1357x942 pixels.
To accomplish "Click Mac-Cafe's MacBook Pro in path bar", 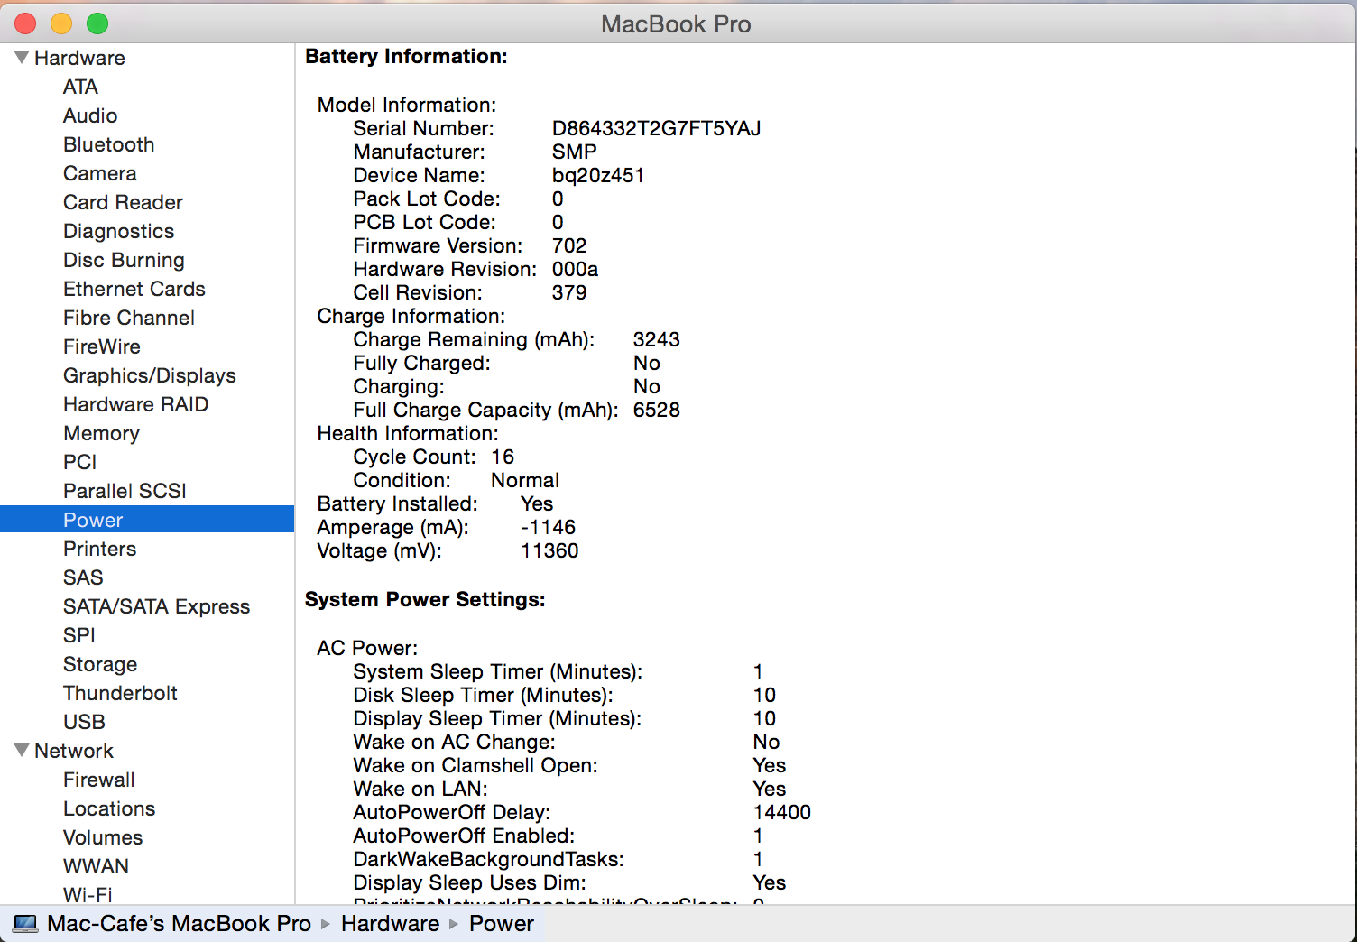I will point(179,924).
